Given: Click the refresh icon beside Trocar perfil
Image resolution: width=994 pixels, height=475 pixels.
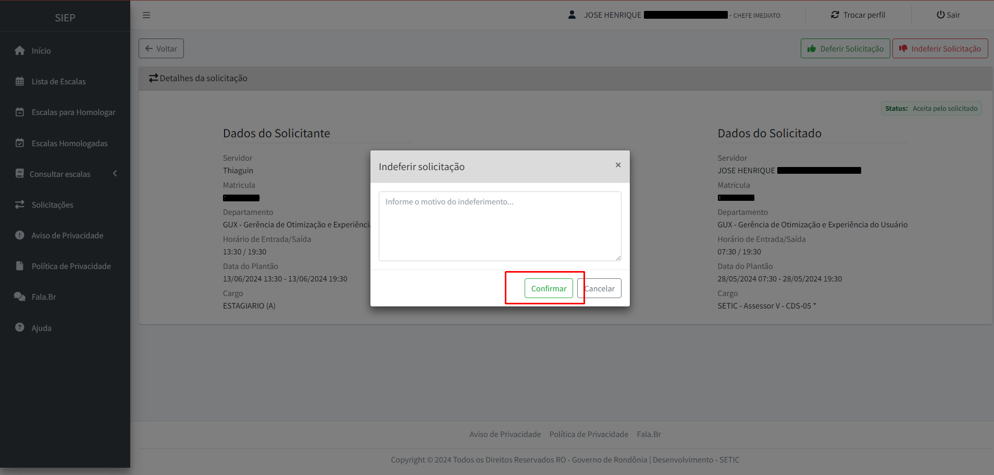Looking at the screenshot, I should pos(835,15).
